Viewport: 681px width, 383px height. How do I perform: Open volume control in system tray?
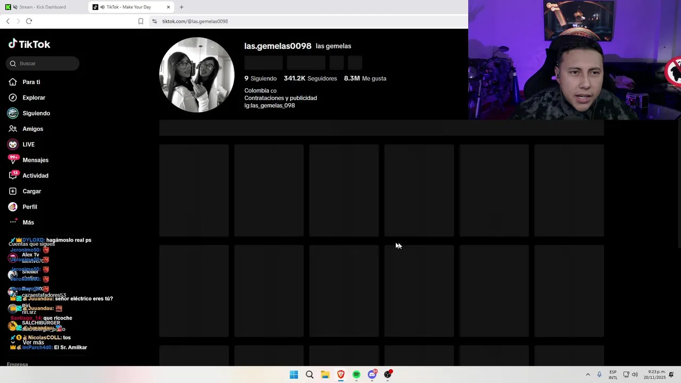coord(635,374)
